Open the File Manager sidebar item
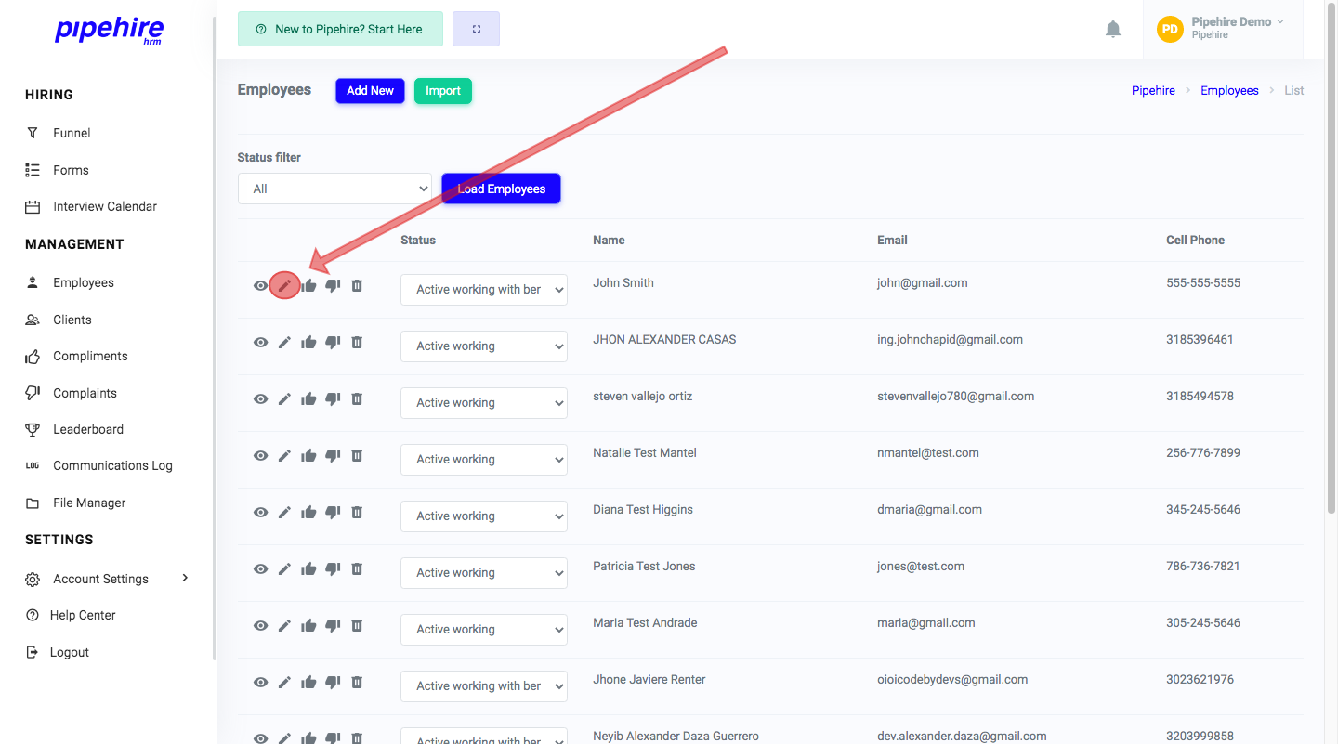The image size is (1338, 744). coord(89,502)
